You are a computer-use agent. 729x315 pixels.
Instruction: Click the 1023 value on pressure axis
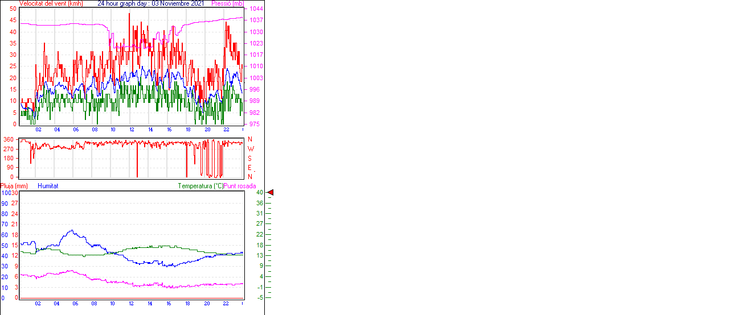(256, 43)
